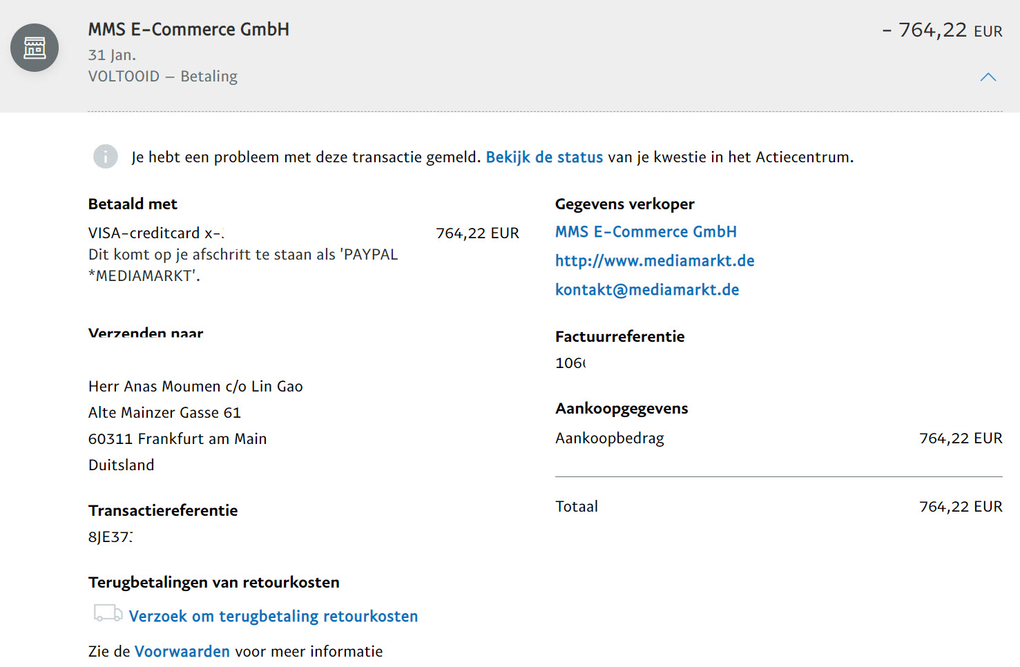This screenshot has height=667, width=1020.
Task: Click the transaction date 31 Jan.
Action: (x=112, y=55)
